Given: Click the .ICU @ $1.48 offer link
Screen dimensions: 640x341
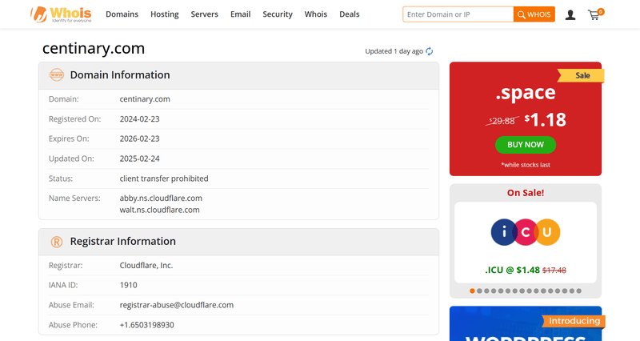Looking at the screenshot, I should [526, 270].
